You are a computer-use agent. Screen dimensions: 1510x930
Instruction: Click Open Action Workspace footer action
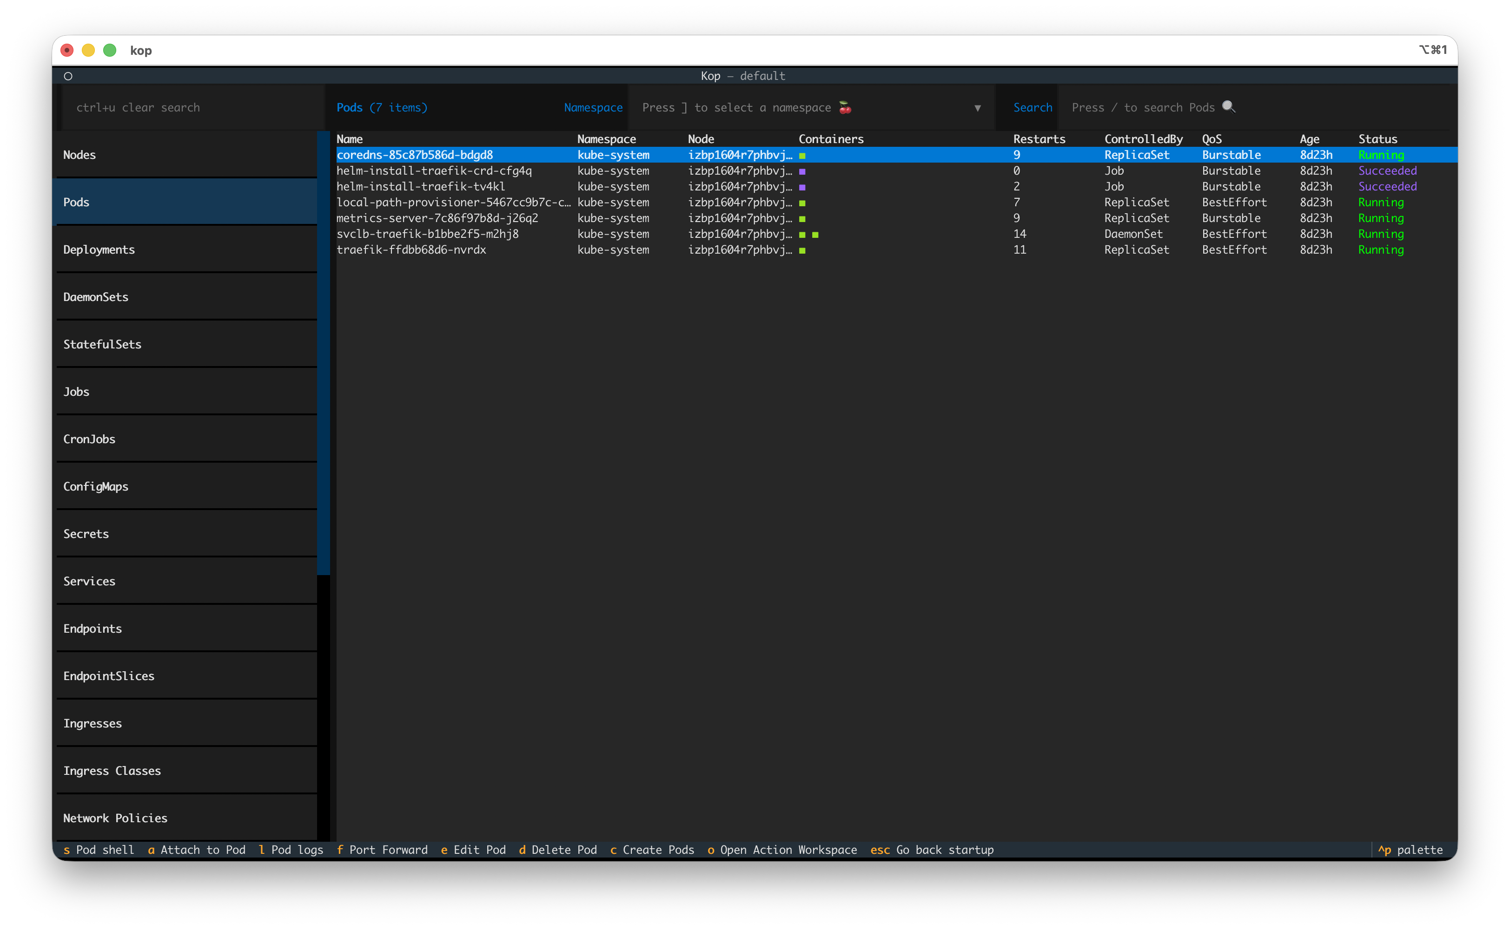coord(782,850)
